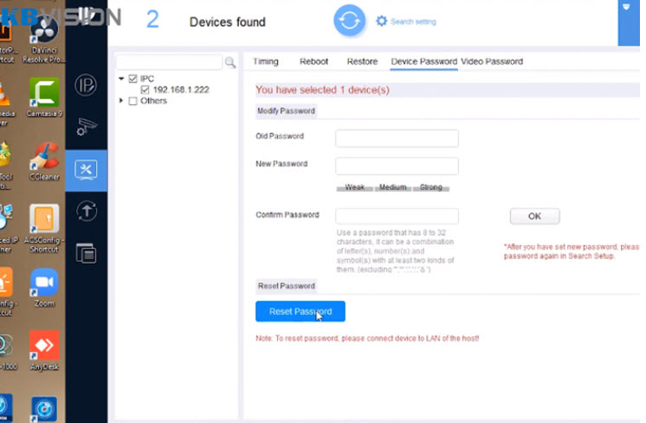Collapse the IPC tree node arrow
This screenshot has height=423, width=646.
tap(121, 78)
